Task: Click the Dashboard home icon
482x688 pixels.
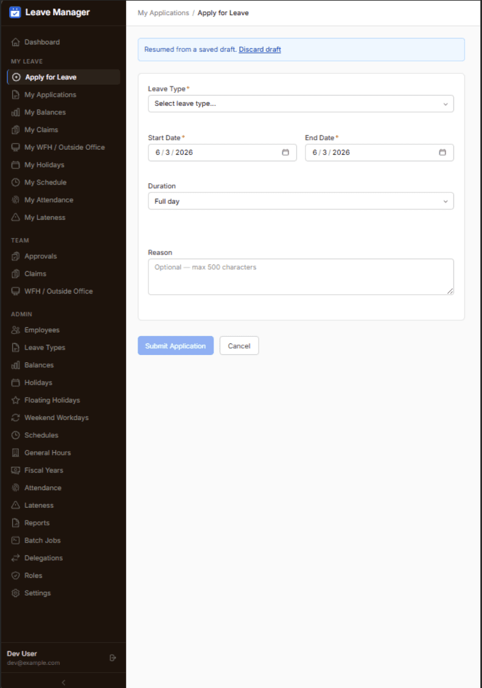Action: [x=15, y=42]
